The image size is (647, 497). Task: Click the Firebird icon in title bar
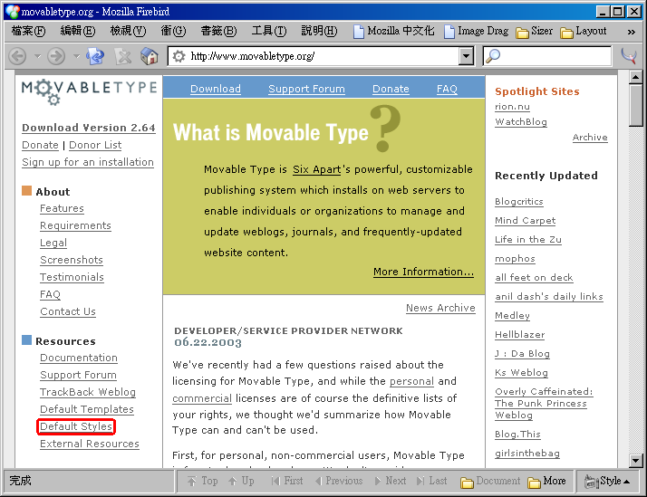pos(12,12)
